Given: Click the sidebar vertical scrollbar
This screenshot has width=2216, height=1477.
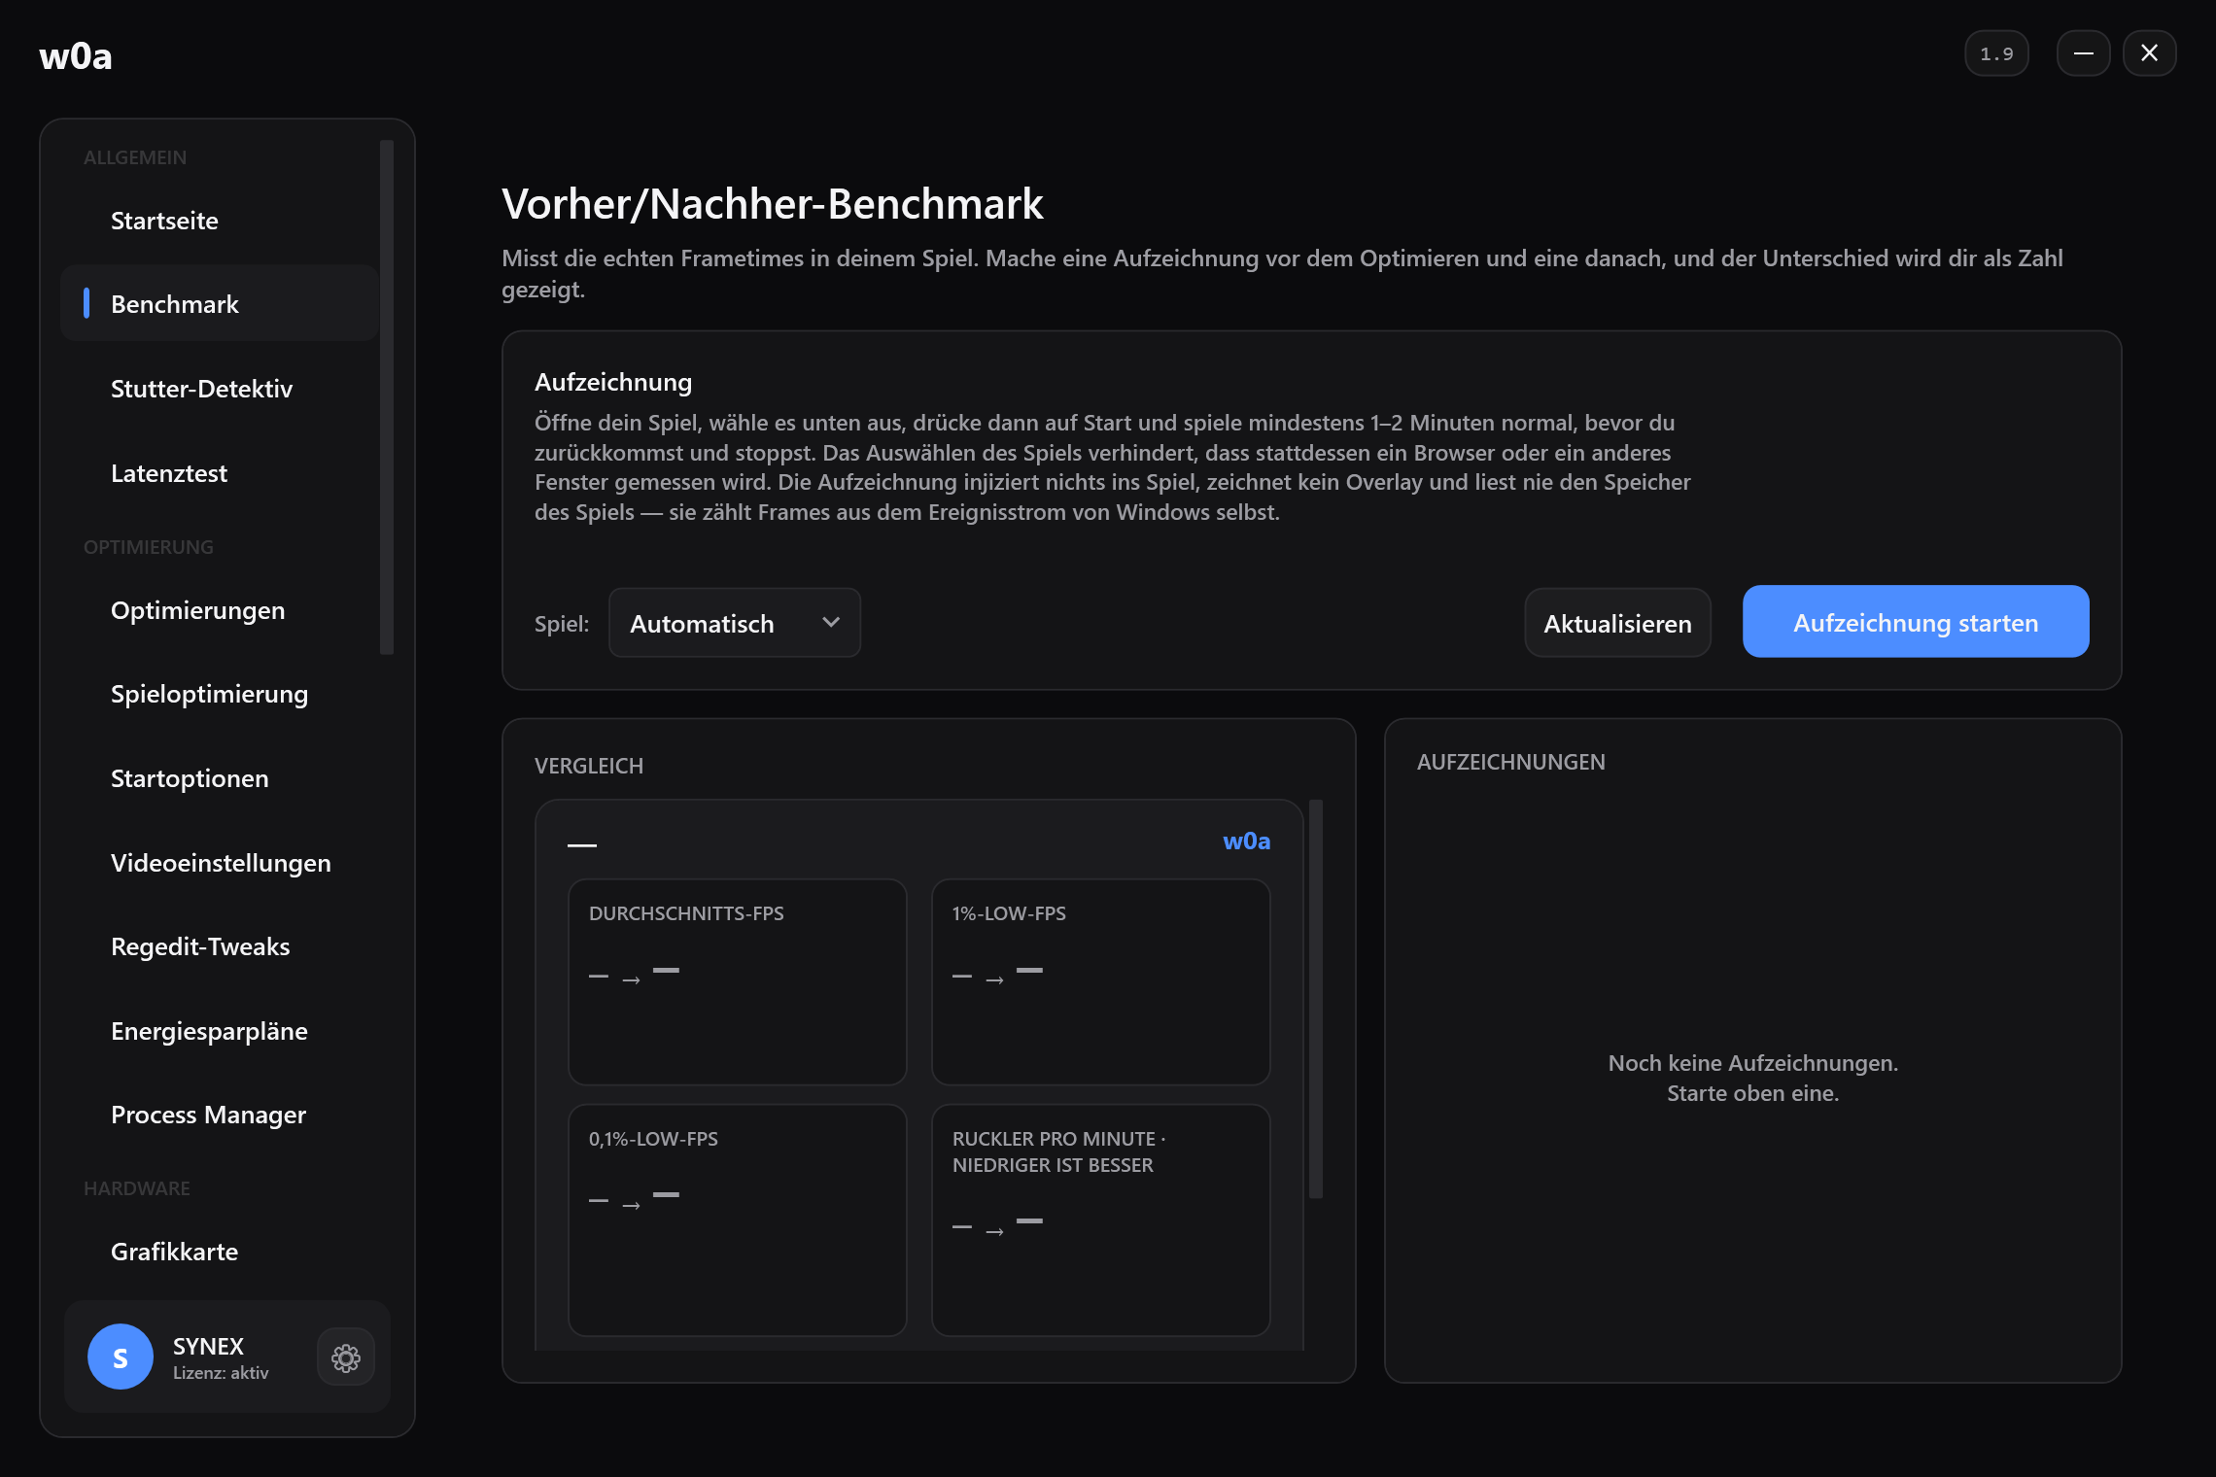Looking at the screenshot, I should 387,396.
